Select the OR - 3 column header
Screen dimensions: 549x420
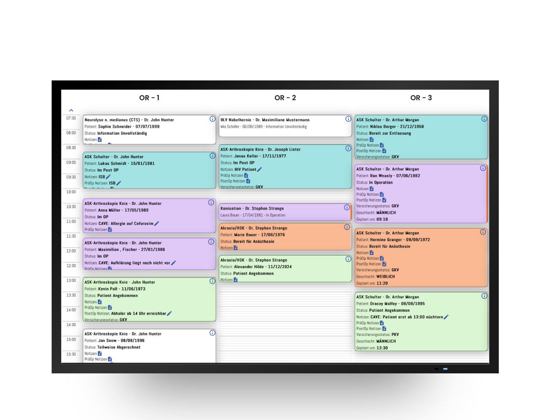point(421,98)
